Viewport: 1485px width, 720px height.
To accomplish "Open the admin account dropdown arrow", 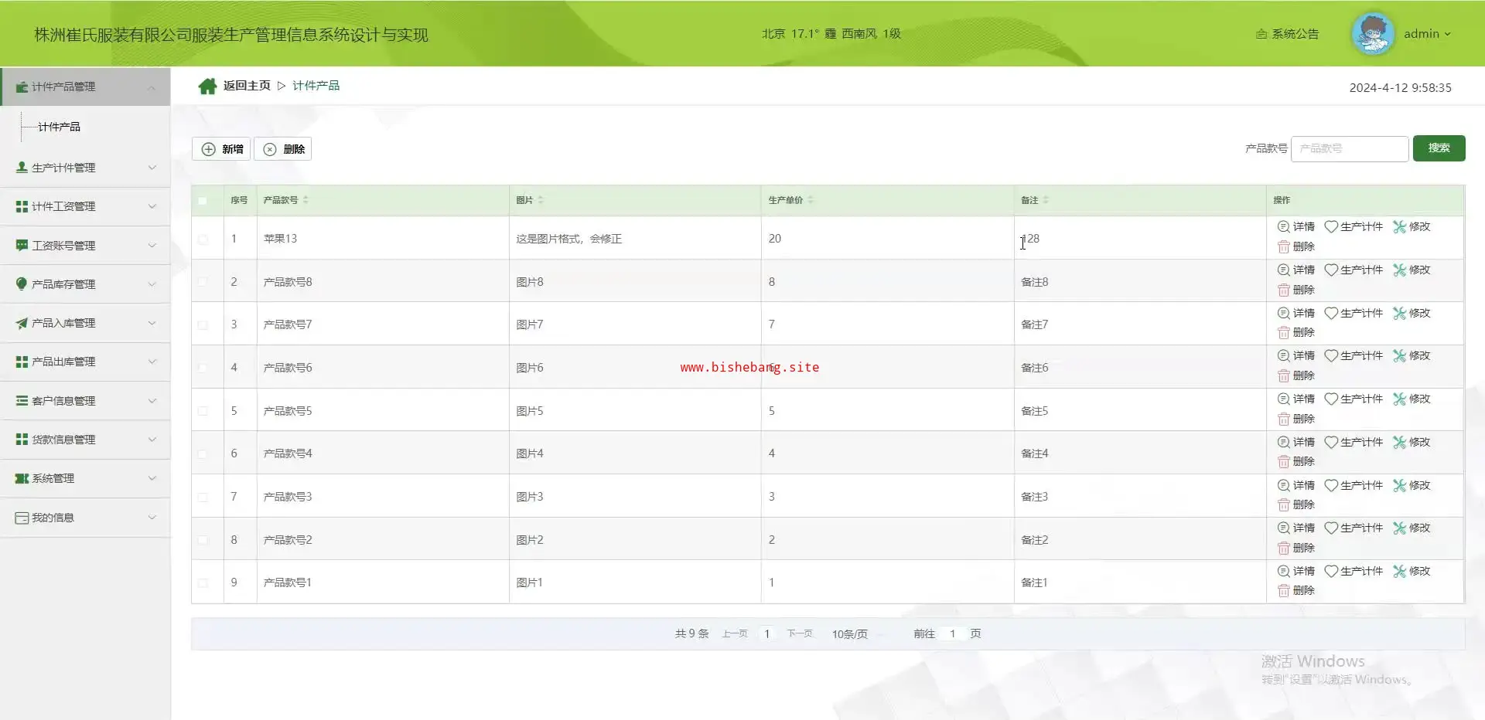I will coord(1447,34).
